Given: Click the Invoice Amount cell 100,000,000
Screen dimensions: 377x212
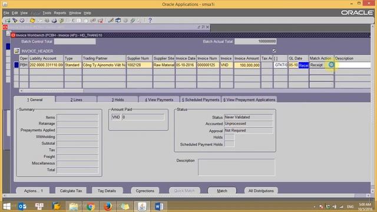Looking at the screenshot, I should [x=247, y=65].
